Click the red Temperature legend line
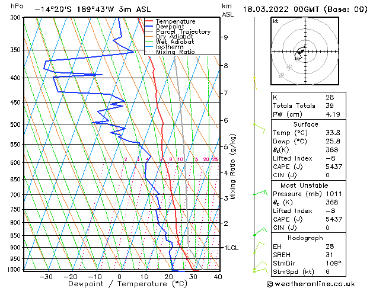373x288 pixels. (149, 21)
